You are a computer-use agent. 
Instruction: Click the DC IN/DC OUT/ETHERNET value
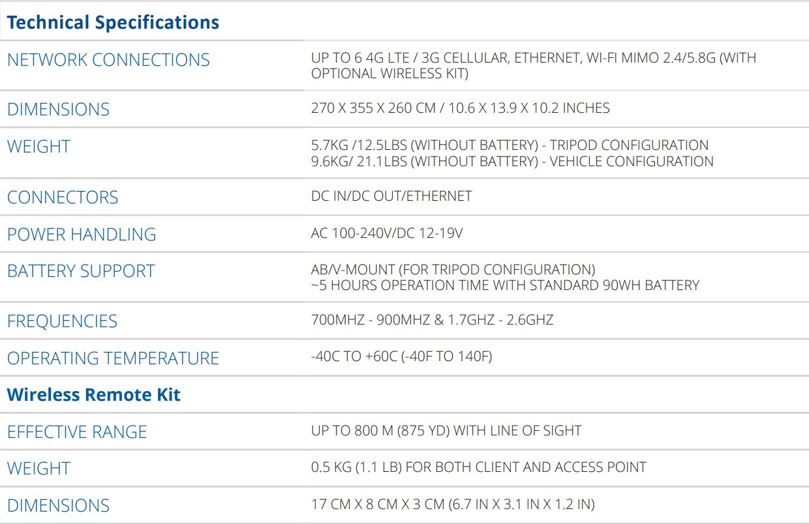coord(391,196)
